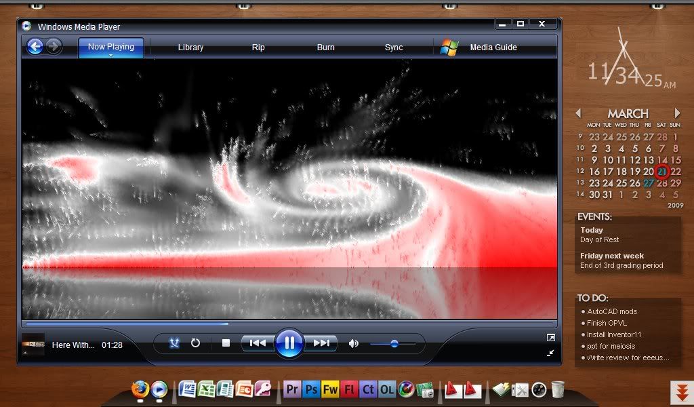Switch to the Library tab

coord(190,47)
